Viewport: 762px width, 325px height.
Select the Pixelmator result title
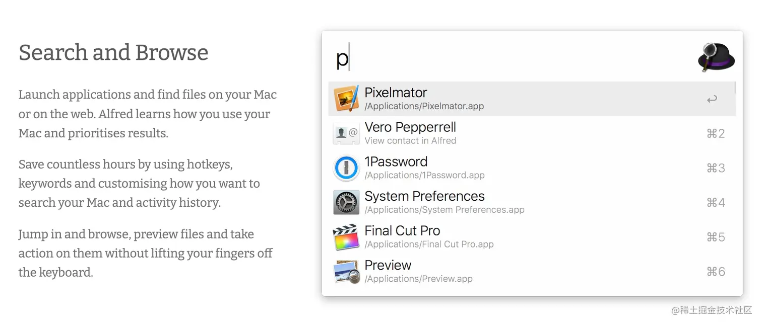pyautogui.click(x=396, y=93)
